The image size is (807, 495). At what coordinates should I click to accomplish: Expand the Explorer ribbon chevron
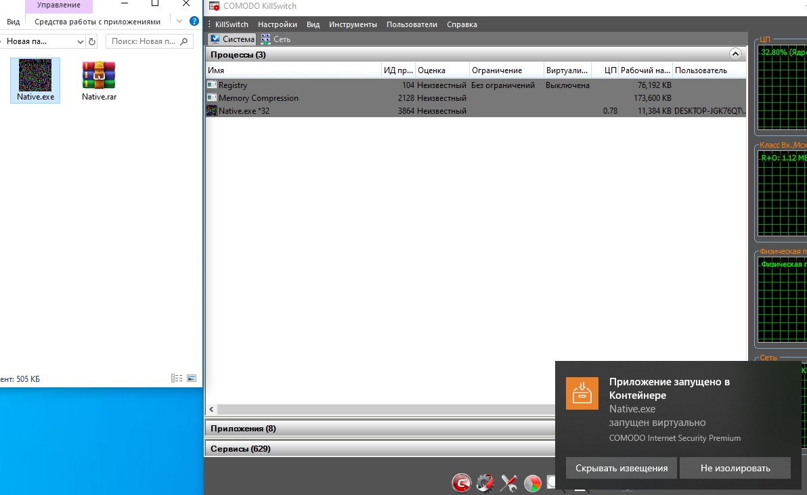point(179,21)
